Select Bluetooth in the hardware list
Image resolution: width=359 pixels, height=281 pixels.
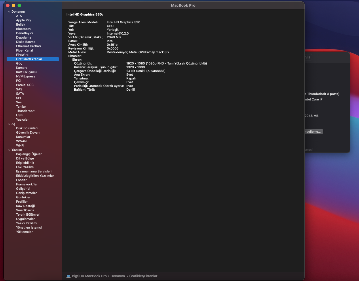[x=23, y=29]
